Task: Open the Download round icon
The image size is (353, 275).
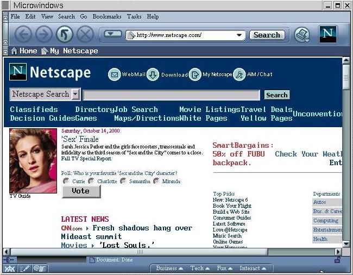Action: tap(153, 74)
